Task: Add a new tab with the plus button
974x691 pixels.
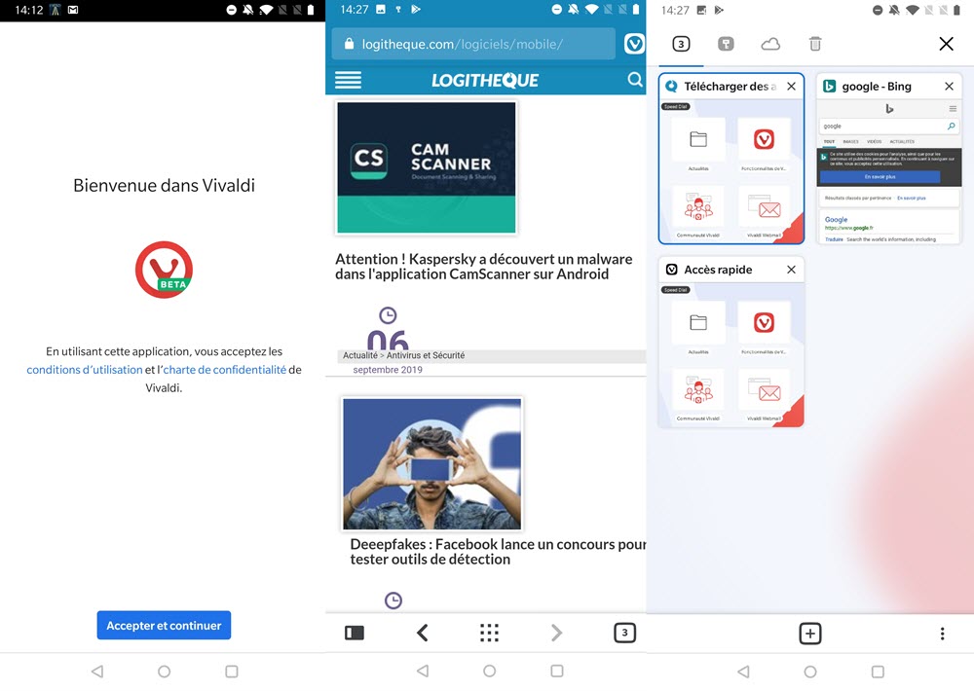Action: [810, 634]
